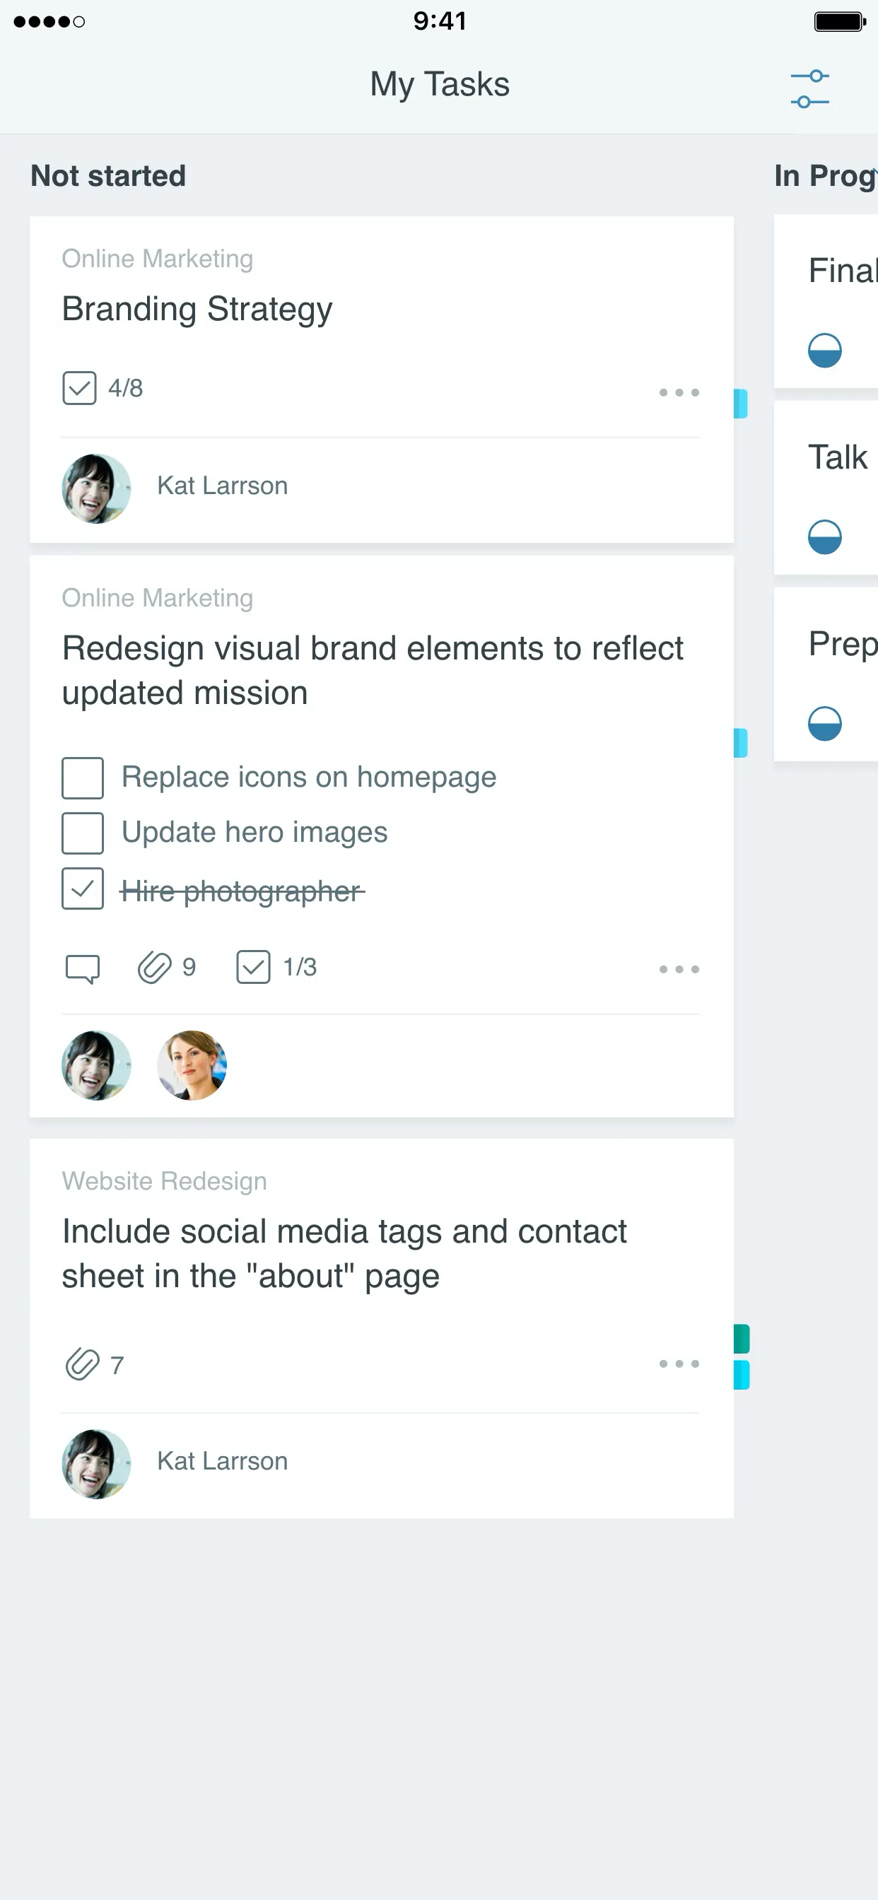Image resolution: width=878 pixels, height=1900 pixels.
Task: Tap the half-filled status icon on Talk card
Action: tap(824, 537)
